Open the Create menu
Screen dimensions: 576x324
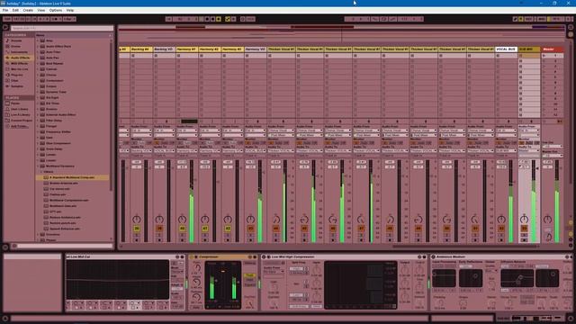[x=28, y=10]
